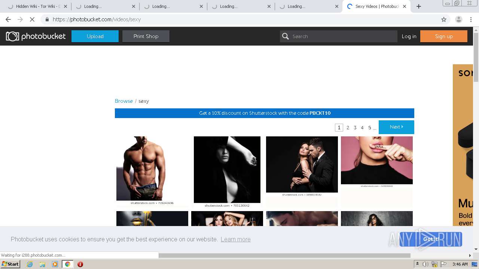Open the Chrome three-dot menu
The width and height of the screenshot is (479, 269).
tap(471, 19)
